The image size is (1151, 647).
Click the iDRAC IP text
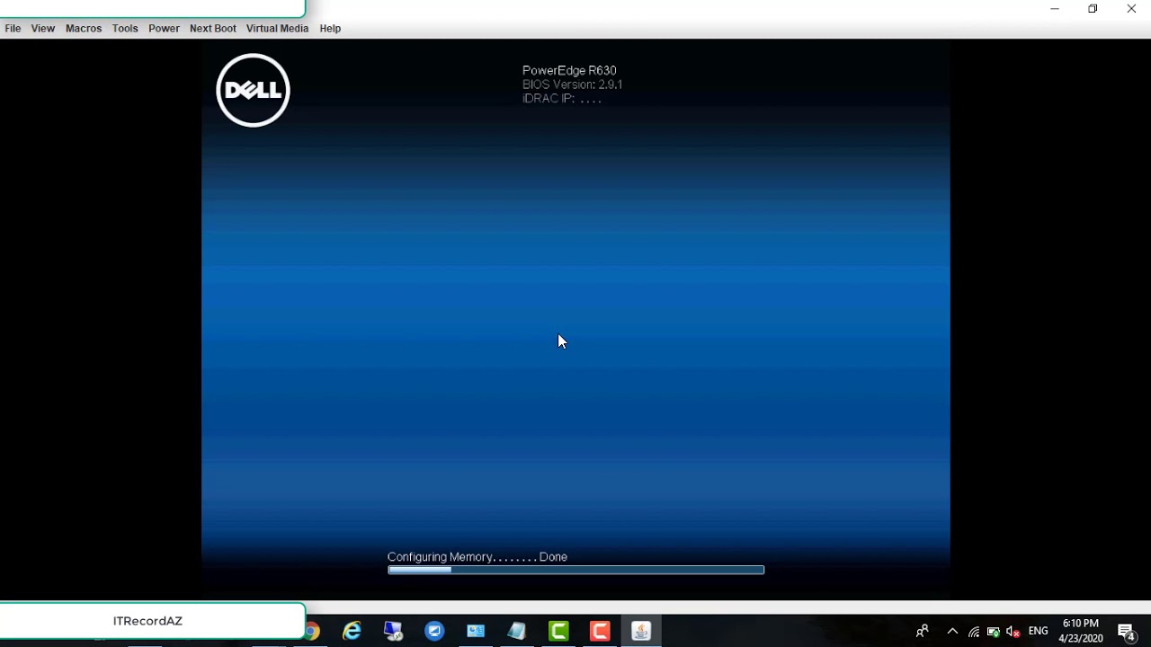click(562, 99)
